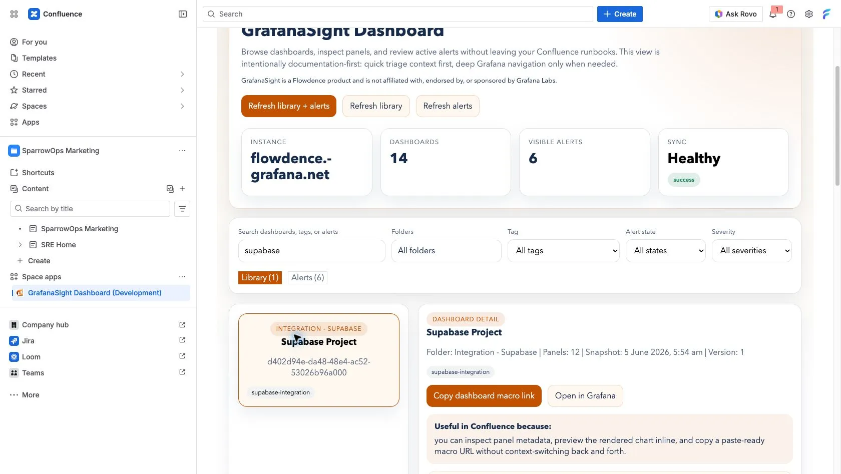Click Open in Grafana button
This screenshot has width=841, height=474.
(585, 396)
